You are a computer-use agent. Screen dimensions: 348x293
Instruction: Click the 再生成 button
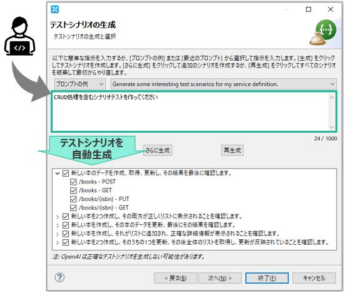(x=232, y=150)
